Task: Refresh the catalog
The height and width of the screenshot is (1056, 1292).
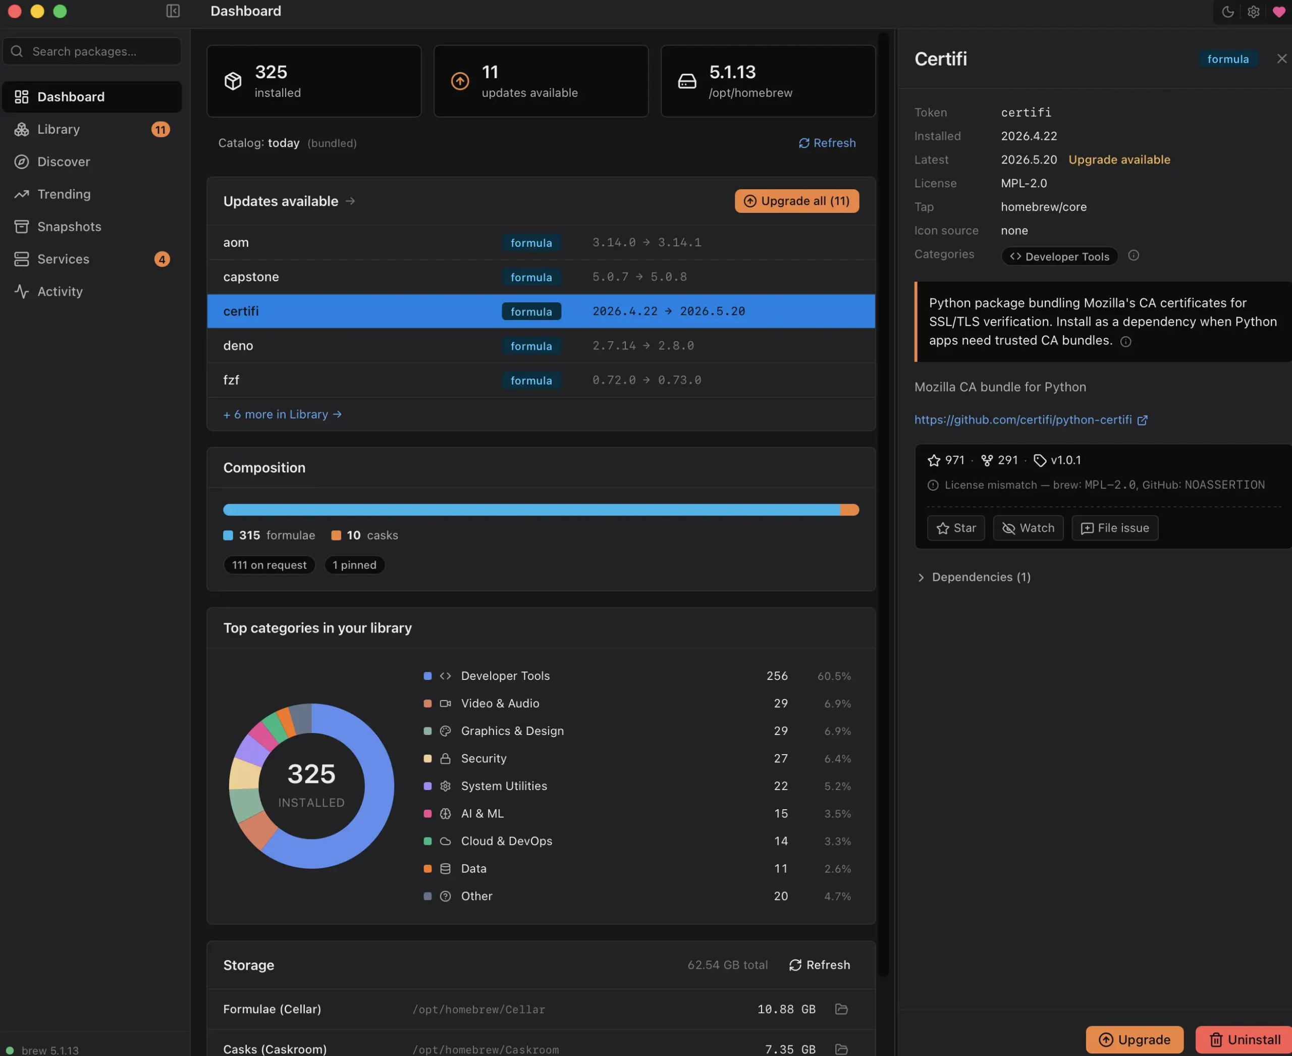Action: (827, 143)
